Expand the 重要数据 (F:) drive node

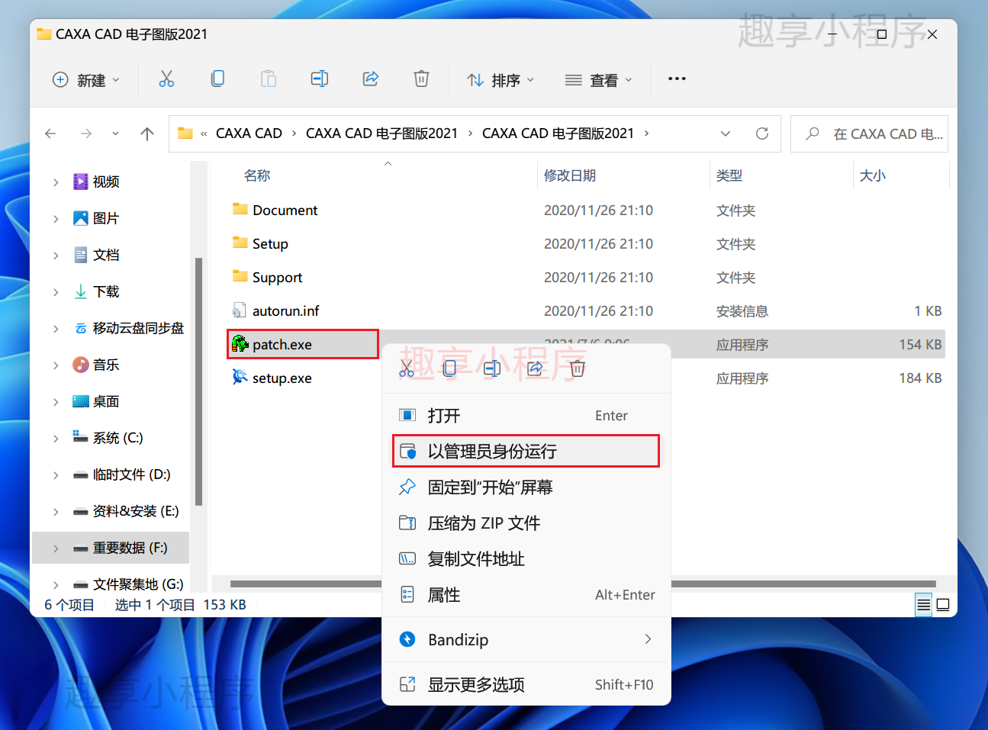[x=56, y=548]
